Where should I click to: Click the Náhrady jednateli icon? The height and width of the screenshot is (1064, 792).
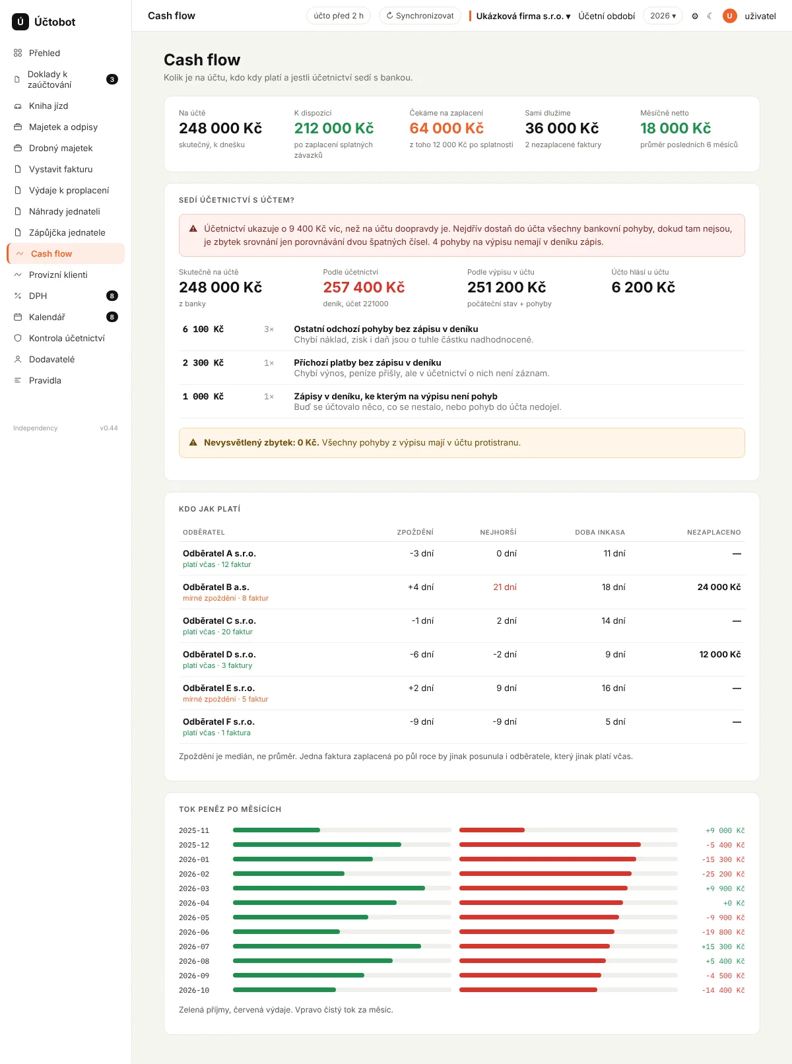point(18,211)
